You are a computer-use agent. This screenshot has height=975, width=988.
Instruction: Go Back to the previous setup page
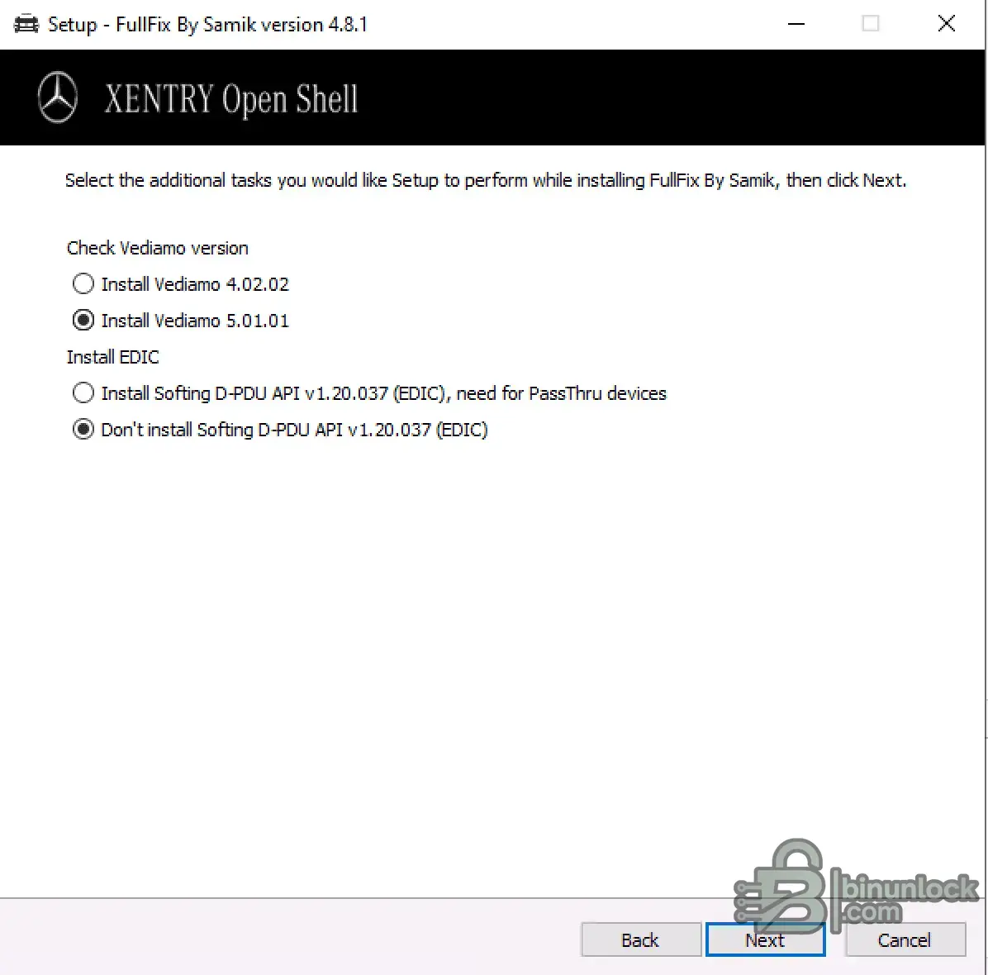point(641,939)
